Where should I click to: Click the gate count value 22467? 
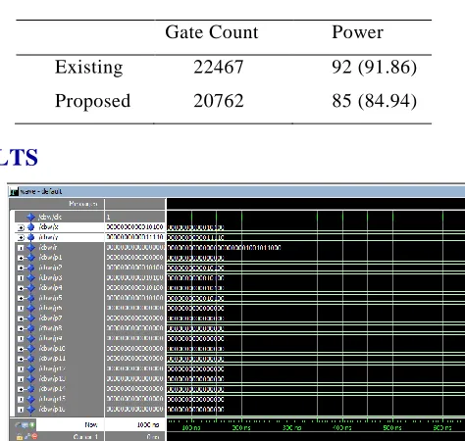click(x=219, y=67)
